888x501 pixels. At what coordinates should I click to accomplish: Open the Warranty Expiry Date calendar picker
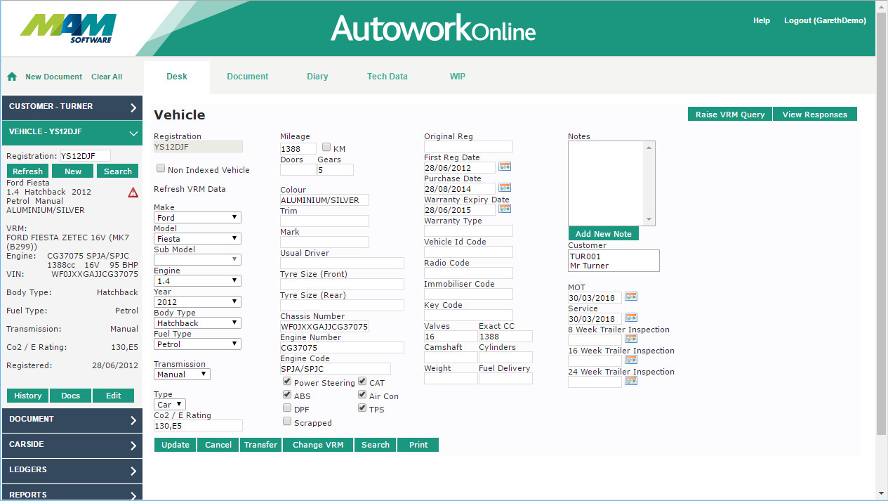click(x=505, y=209)
